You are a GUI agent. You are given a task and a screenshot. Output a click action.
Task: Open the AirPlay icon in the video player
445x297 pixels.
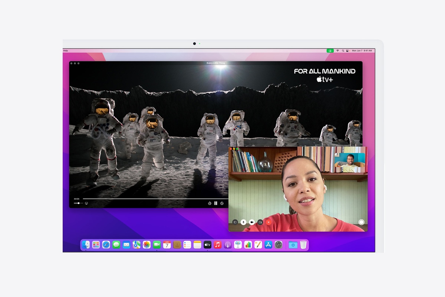[86, 203]
